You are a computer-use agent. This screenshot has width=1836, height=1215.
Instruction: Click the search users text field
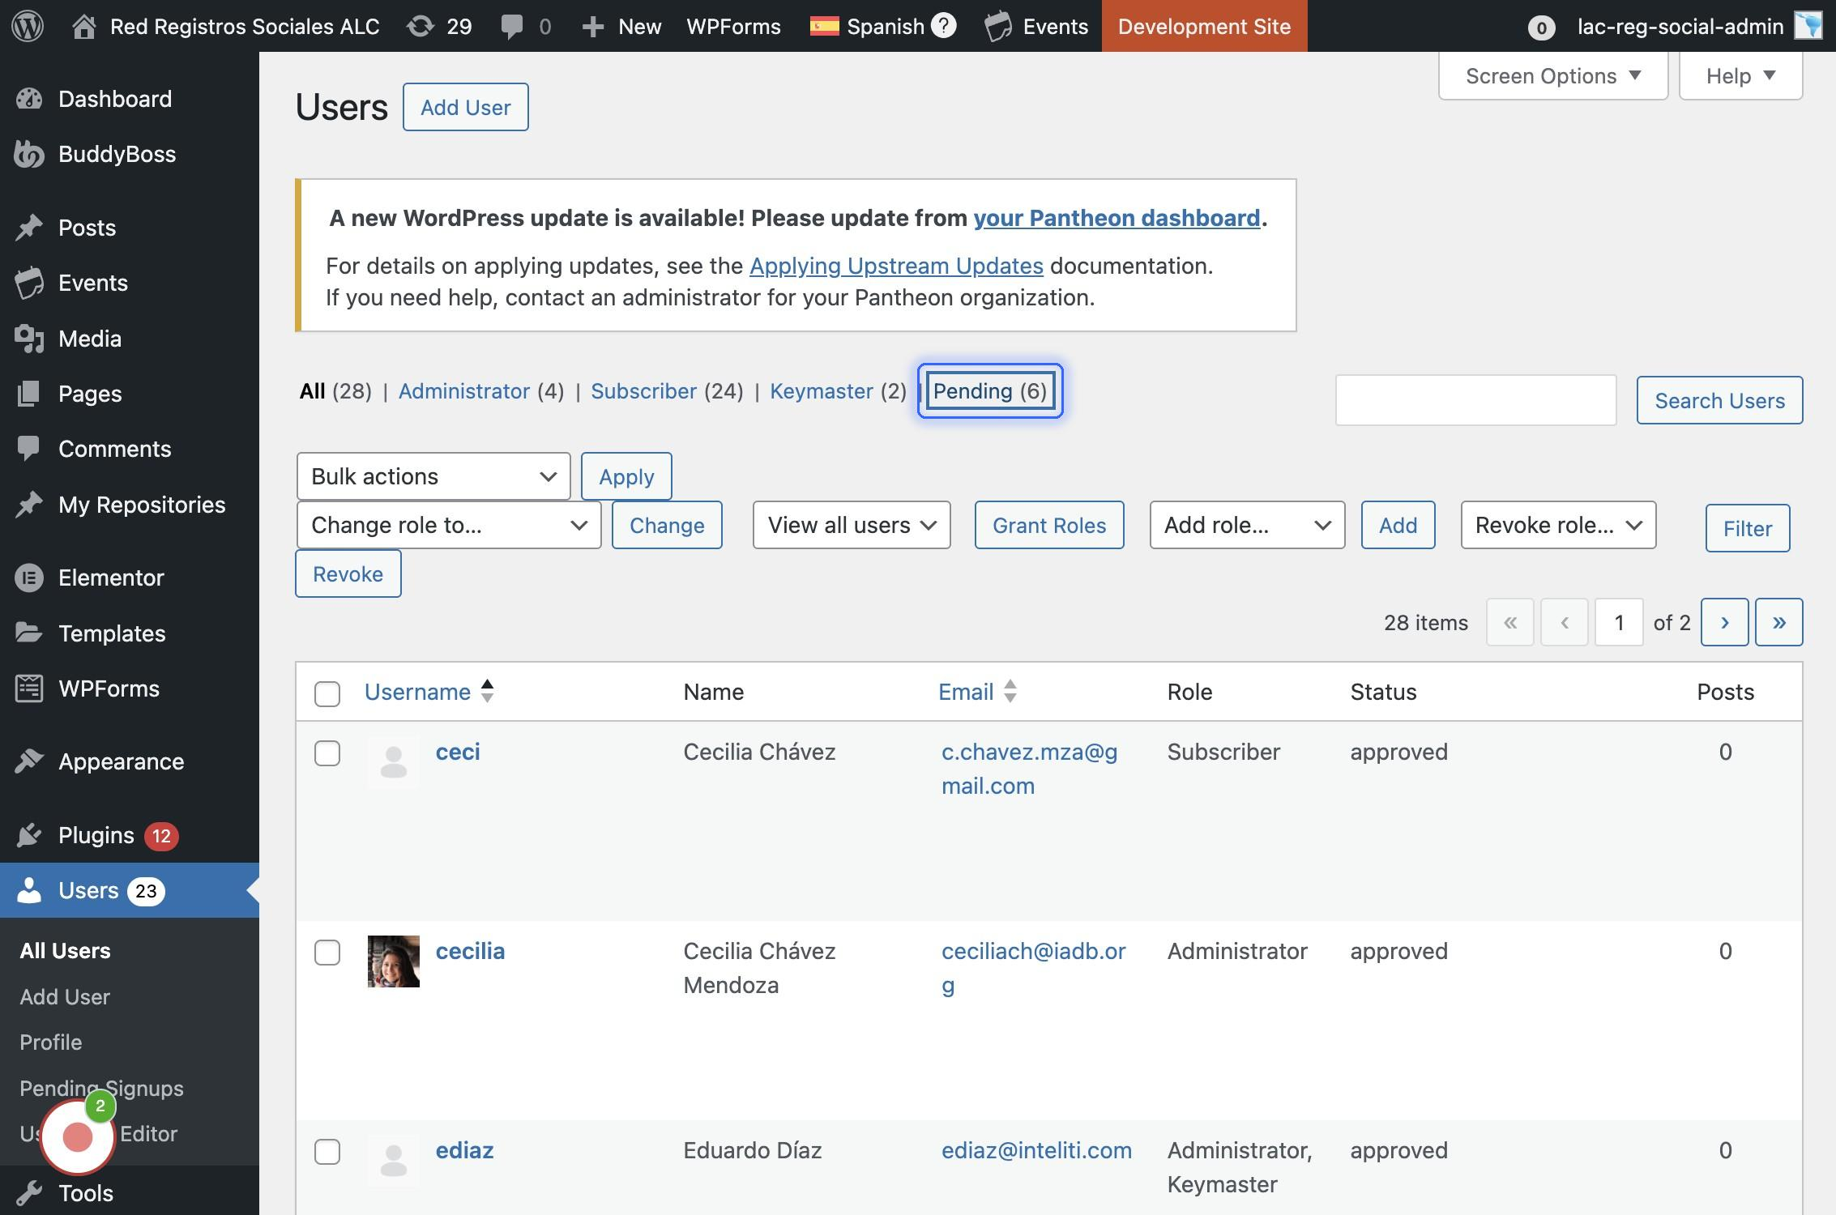(1475, 400)
